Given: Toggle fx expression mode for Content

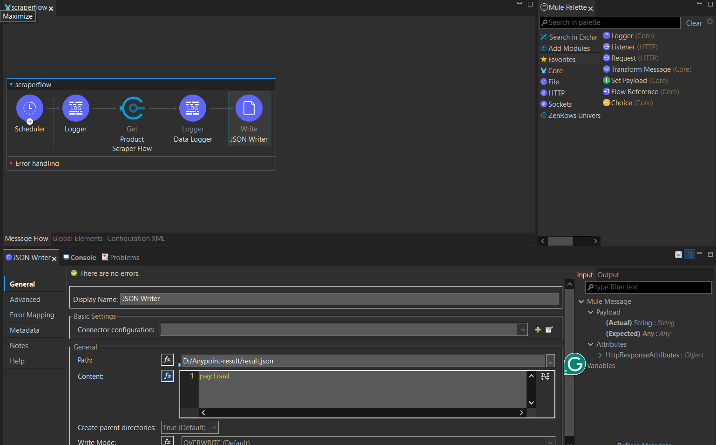Looking at the screenshot, I should (167, 376).
